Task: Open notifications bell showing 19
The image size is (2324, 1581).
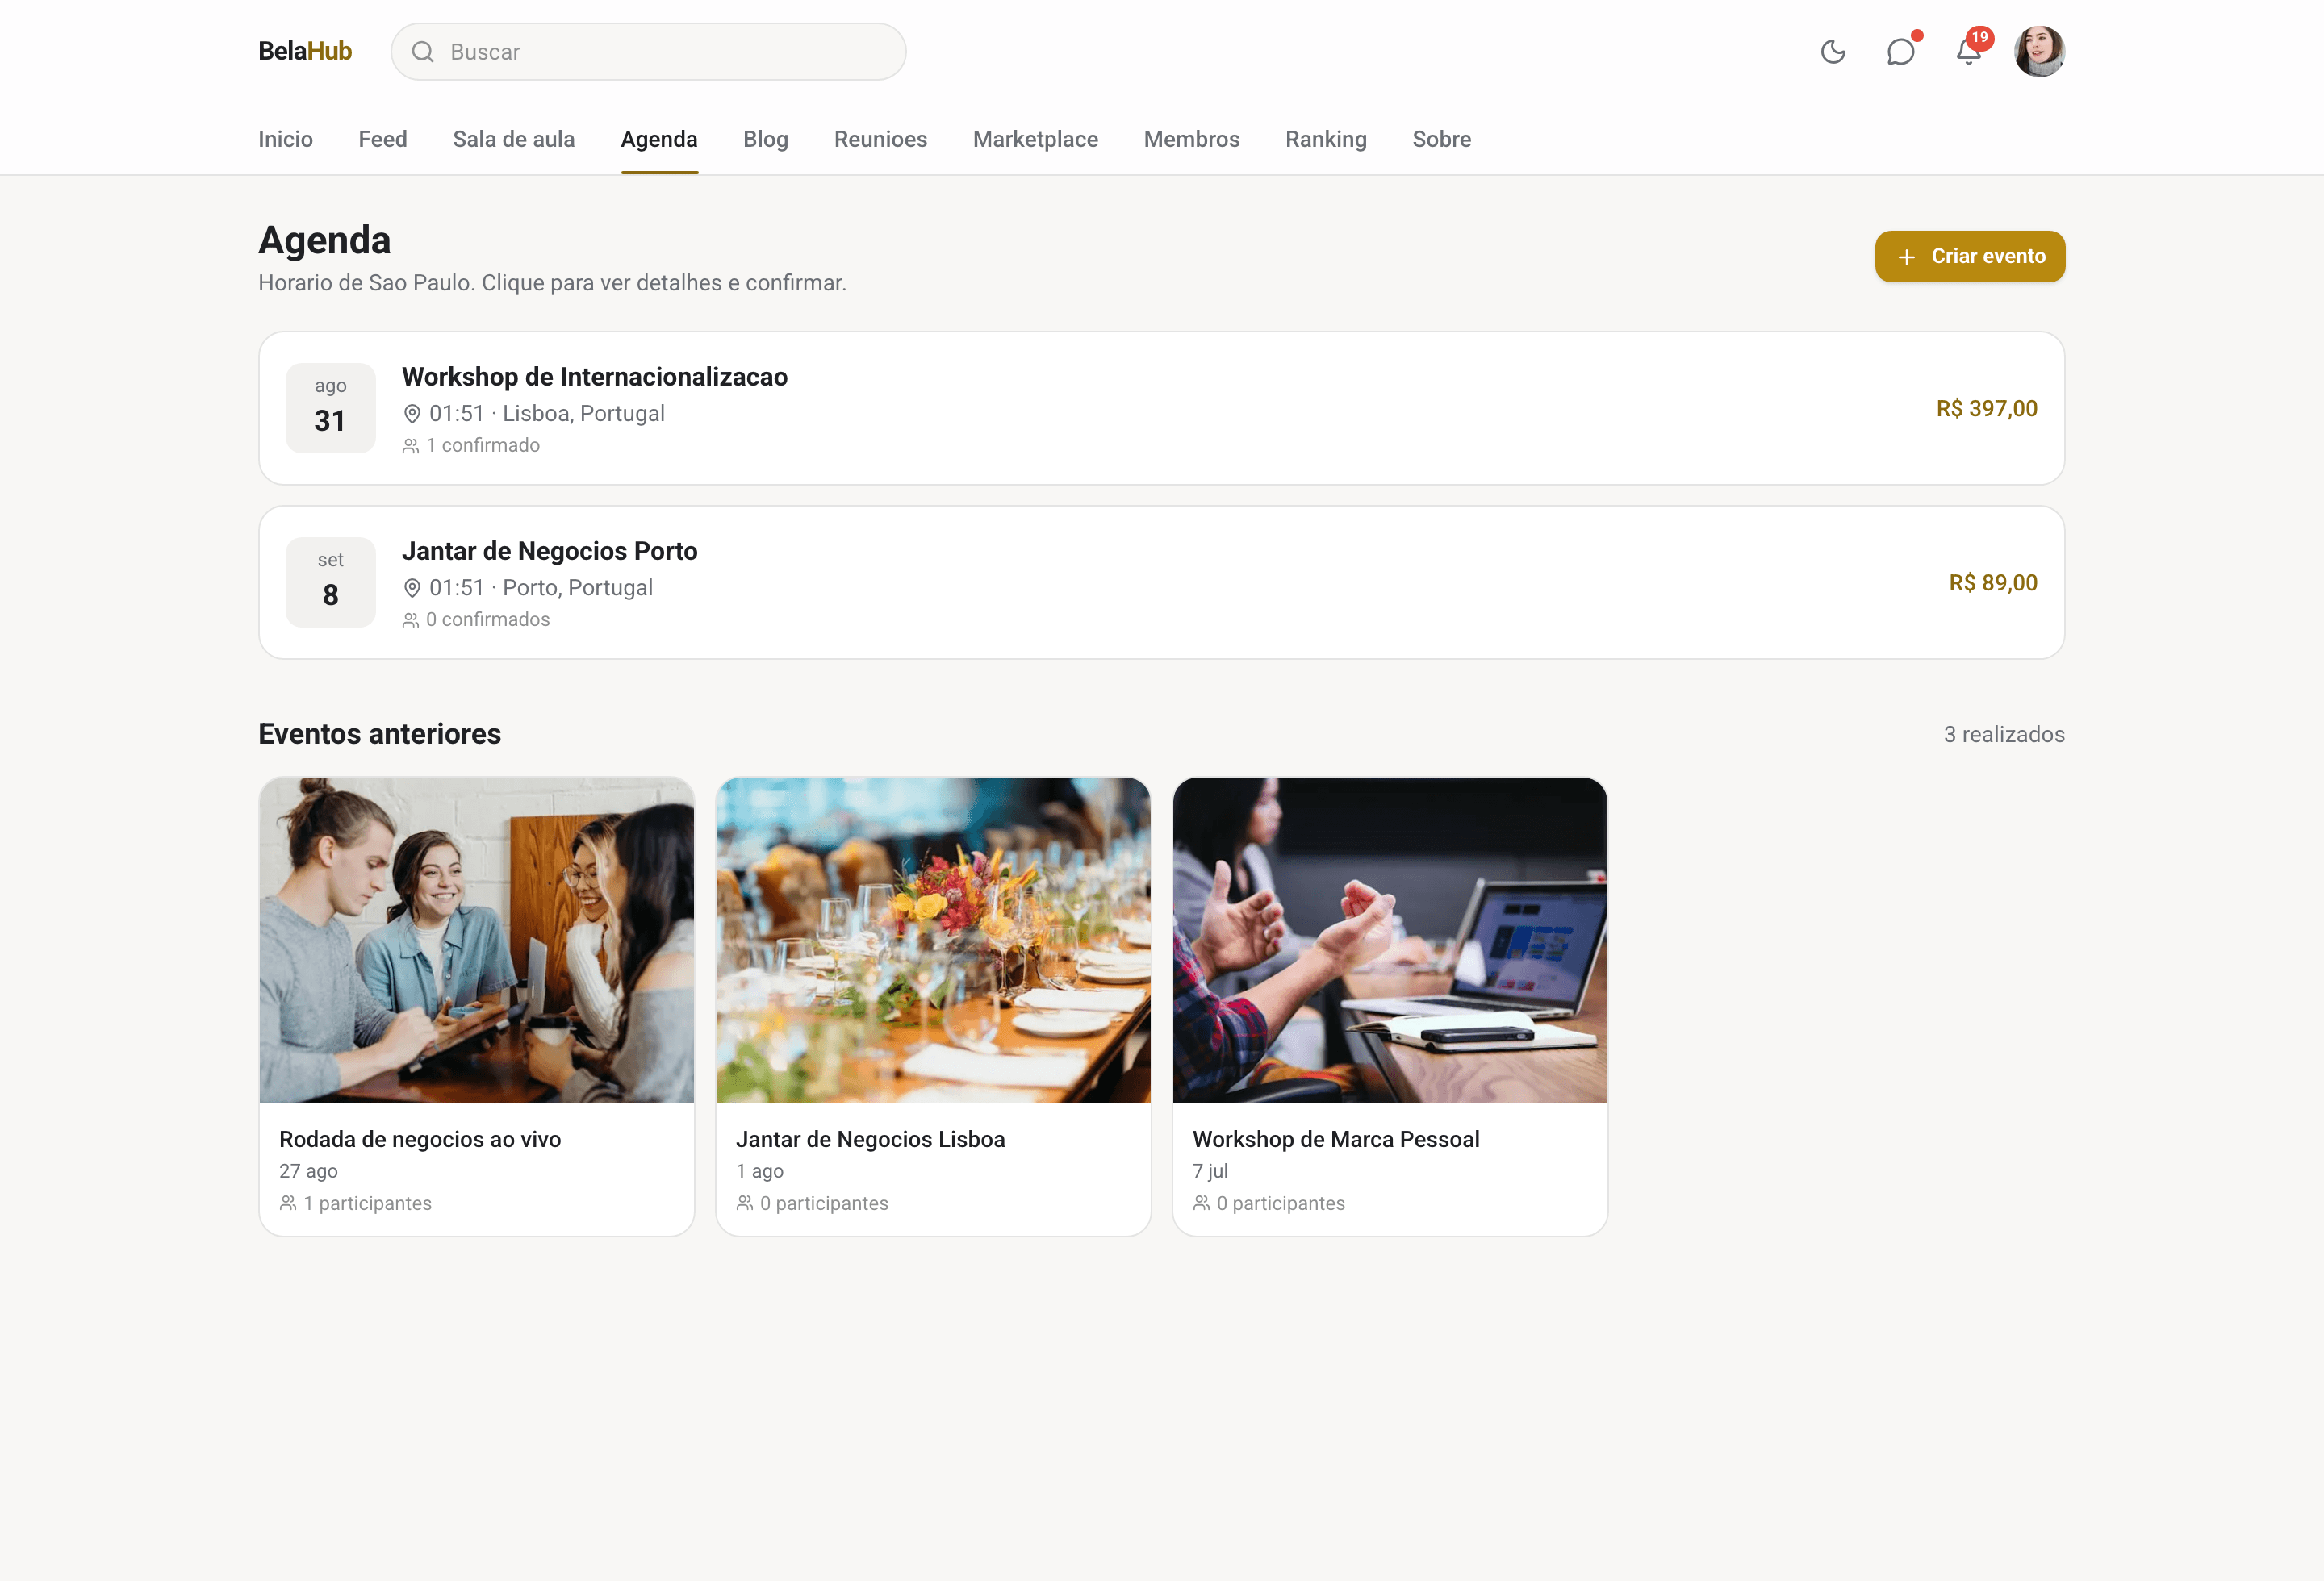Action: pos(1968,52)
